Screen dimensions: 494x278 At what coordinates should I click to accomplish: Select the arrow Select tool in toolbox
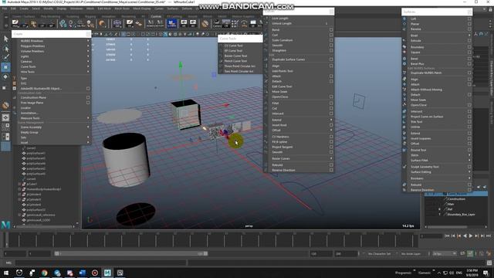click(x=5, y=39)
